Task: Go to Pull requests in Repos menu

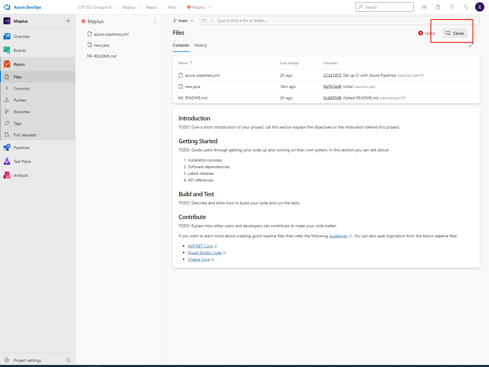Action: tap(25, 135)
